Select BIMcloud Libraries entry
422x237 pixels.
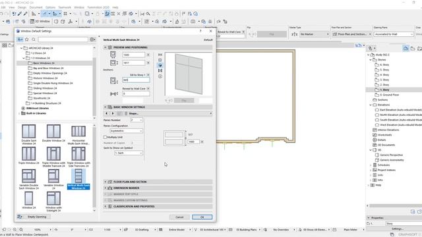(x=38, y=108)
